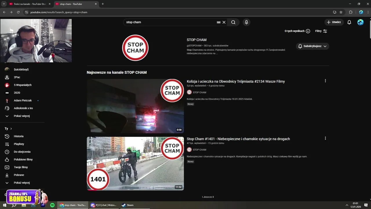371x209 pixels.
Task: Expand the Ty section chevron
Action: [11, 129]
